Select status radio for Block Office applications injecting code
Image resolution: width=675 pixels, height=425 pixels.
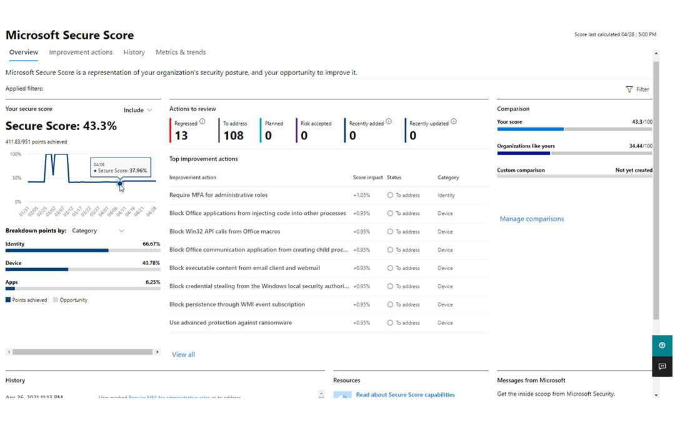pos(390,213)
